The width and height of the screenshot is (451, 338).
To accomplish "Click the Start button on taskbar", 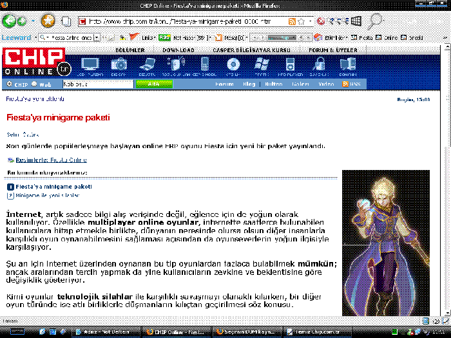I will (17, 332).
